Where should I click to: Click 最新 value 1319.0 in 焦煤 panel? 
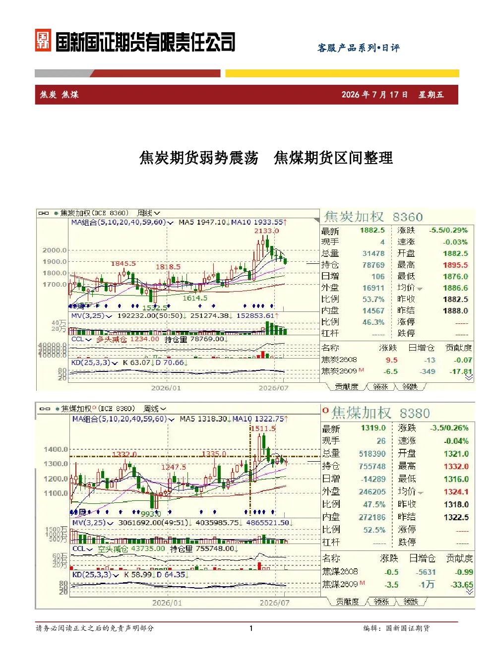pyautogui.click(x=373, y=428)
